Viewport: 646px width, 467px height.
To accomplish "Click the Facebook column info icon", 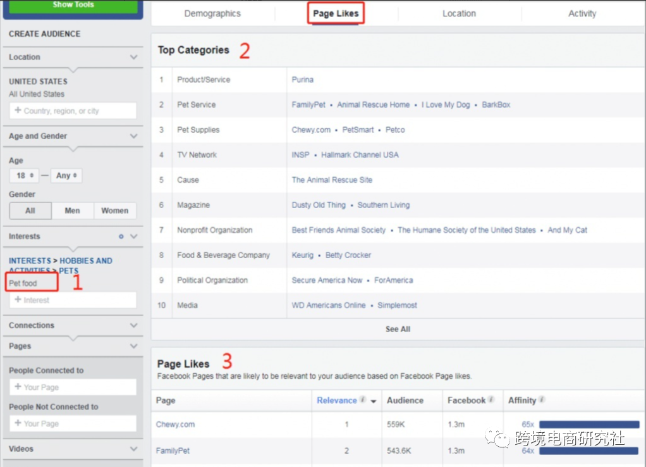I will (491, 399).
